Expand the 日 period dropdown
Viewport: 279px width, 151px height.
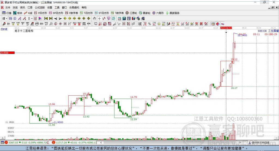(7, 19)
